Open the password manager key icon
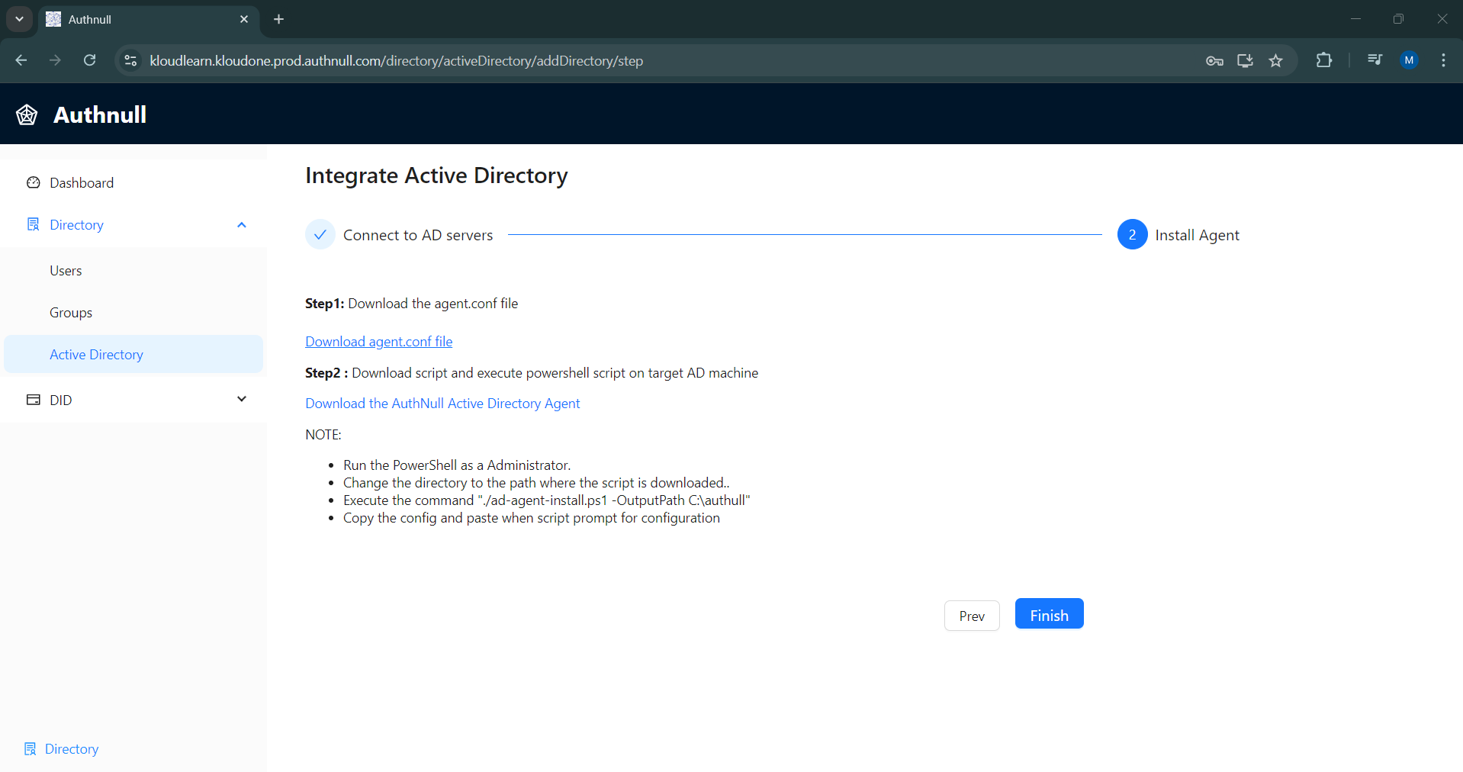The width and height of the screenshot is (1463, 772). (1214, 60)
